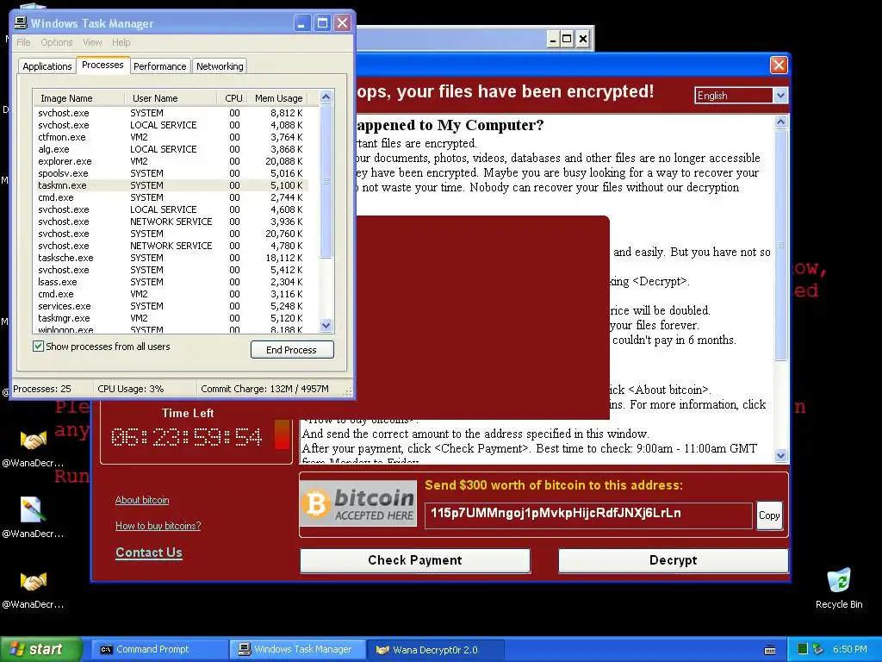Viewport: 882px width, 662px height.
Task: Open the Recycle Bin desktop icon
Action: 839,589
